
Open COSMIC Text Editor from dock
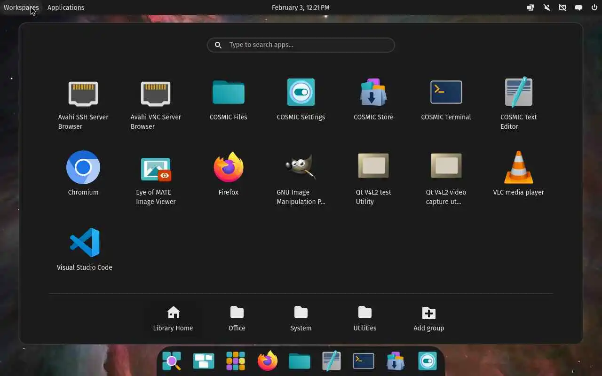[x=332, y=361]
